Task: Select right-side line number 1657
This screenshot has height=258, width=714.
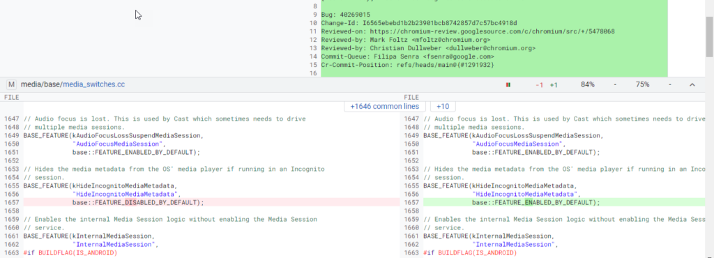Action: click(411, 202)
